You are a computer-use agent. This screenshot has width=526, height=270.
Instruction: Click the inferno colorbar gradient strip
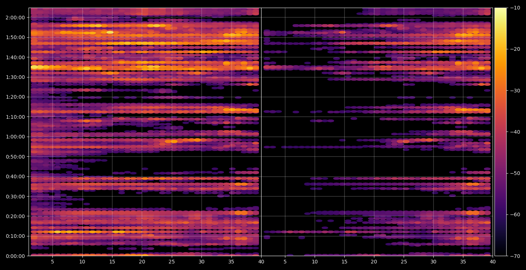(x=500, y=132)
